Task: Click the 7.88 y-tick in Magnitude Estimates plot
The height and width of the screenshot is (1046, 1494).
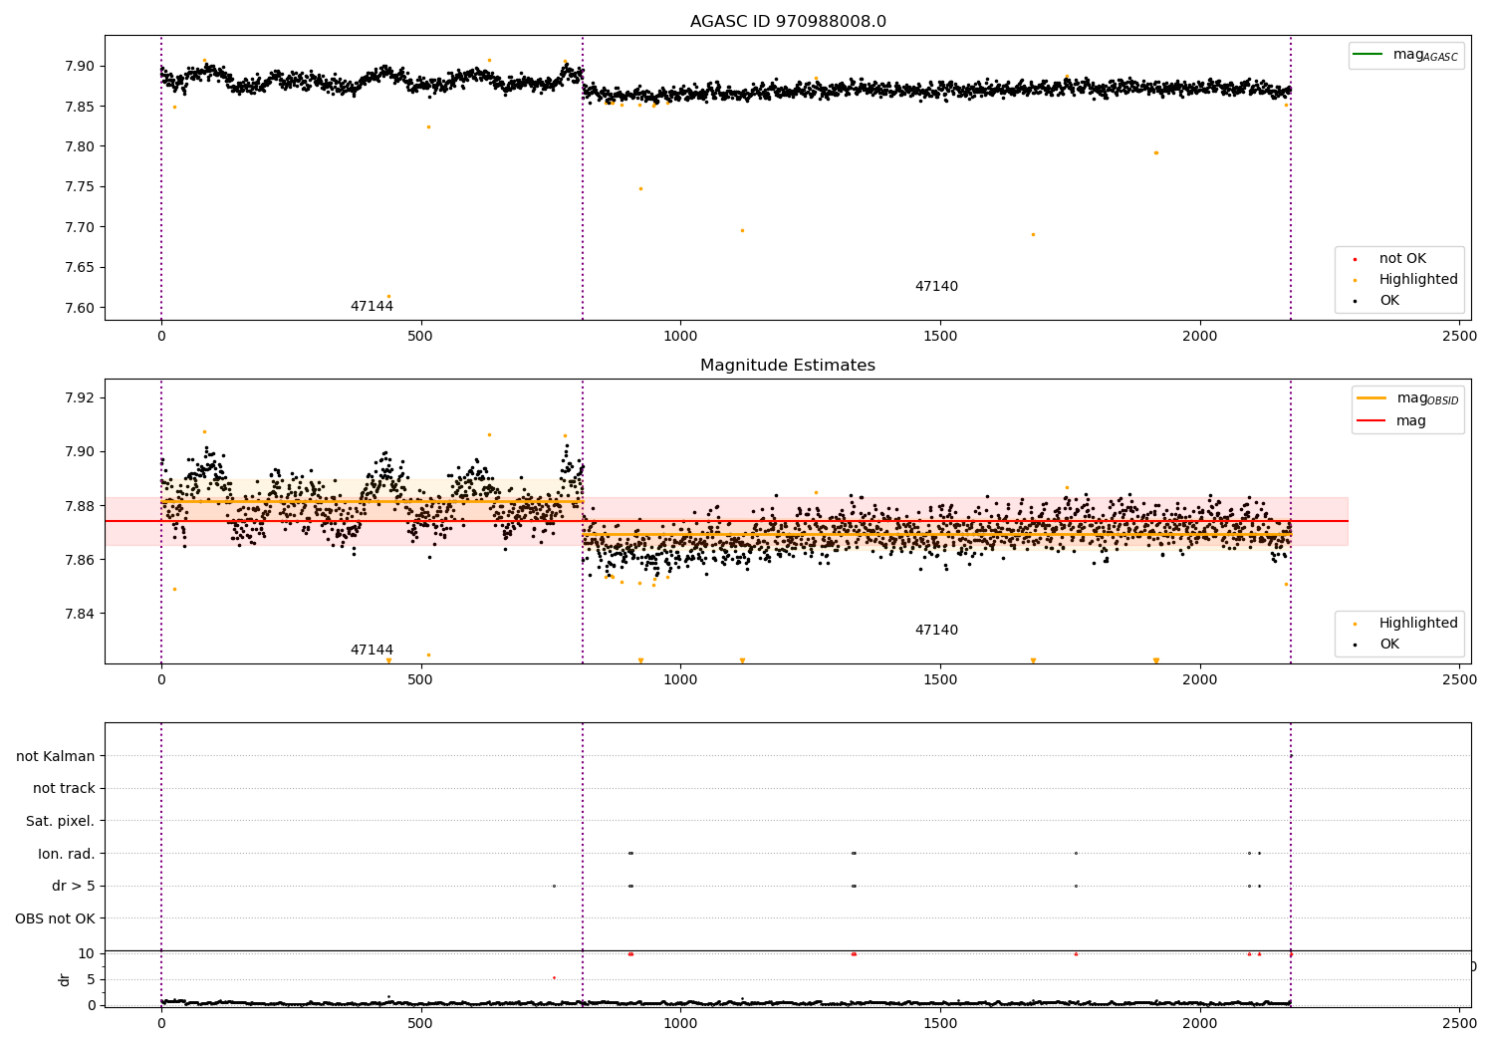Action: 80,506
